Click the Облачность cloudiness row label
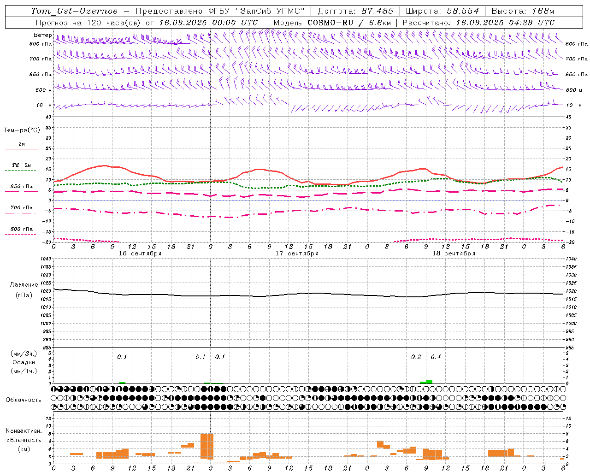Image resolution: width=590 pixels, height=472 pixels. pyautogui.click(x=24, y=400)
